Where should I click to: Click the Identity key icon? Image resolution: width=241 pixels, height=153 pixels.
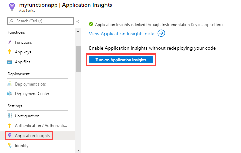pyautogui.click(x=10, y=146)
